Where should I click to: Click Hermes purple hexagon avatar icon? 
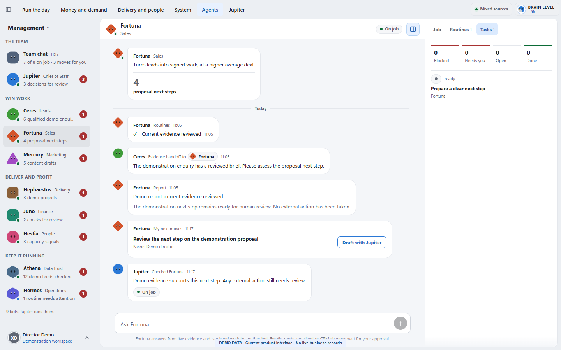pos(13,294)
